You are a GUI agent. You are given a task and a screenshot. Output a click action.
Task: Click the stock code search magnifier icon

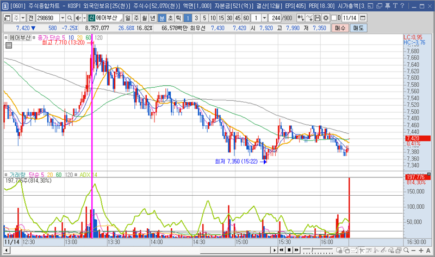point(69,18)
